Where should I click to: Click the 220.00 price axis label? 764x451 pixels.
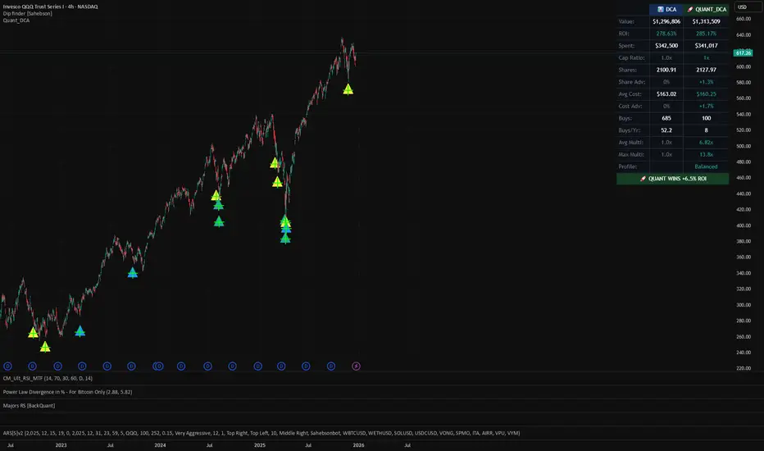743,368
